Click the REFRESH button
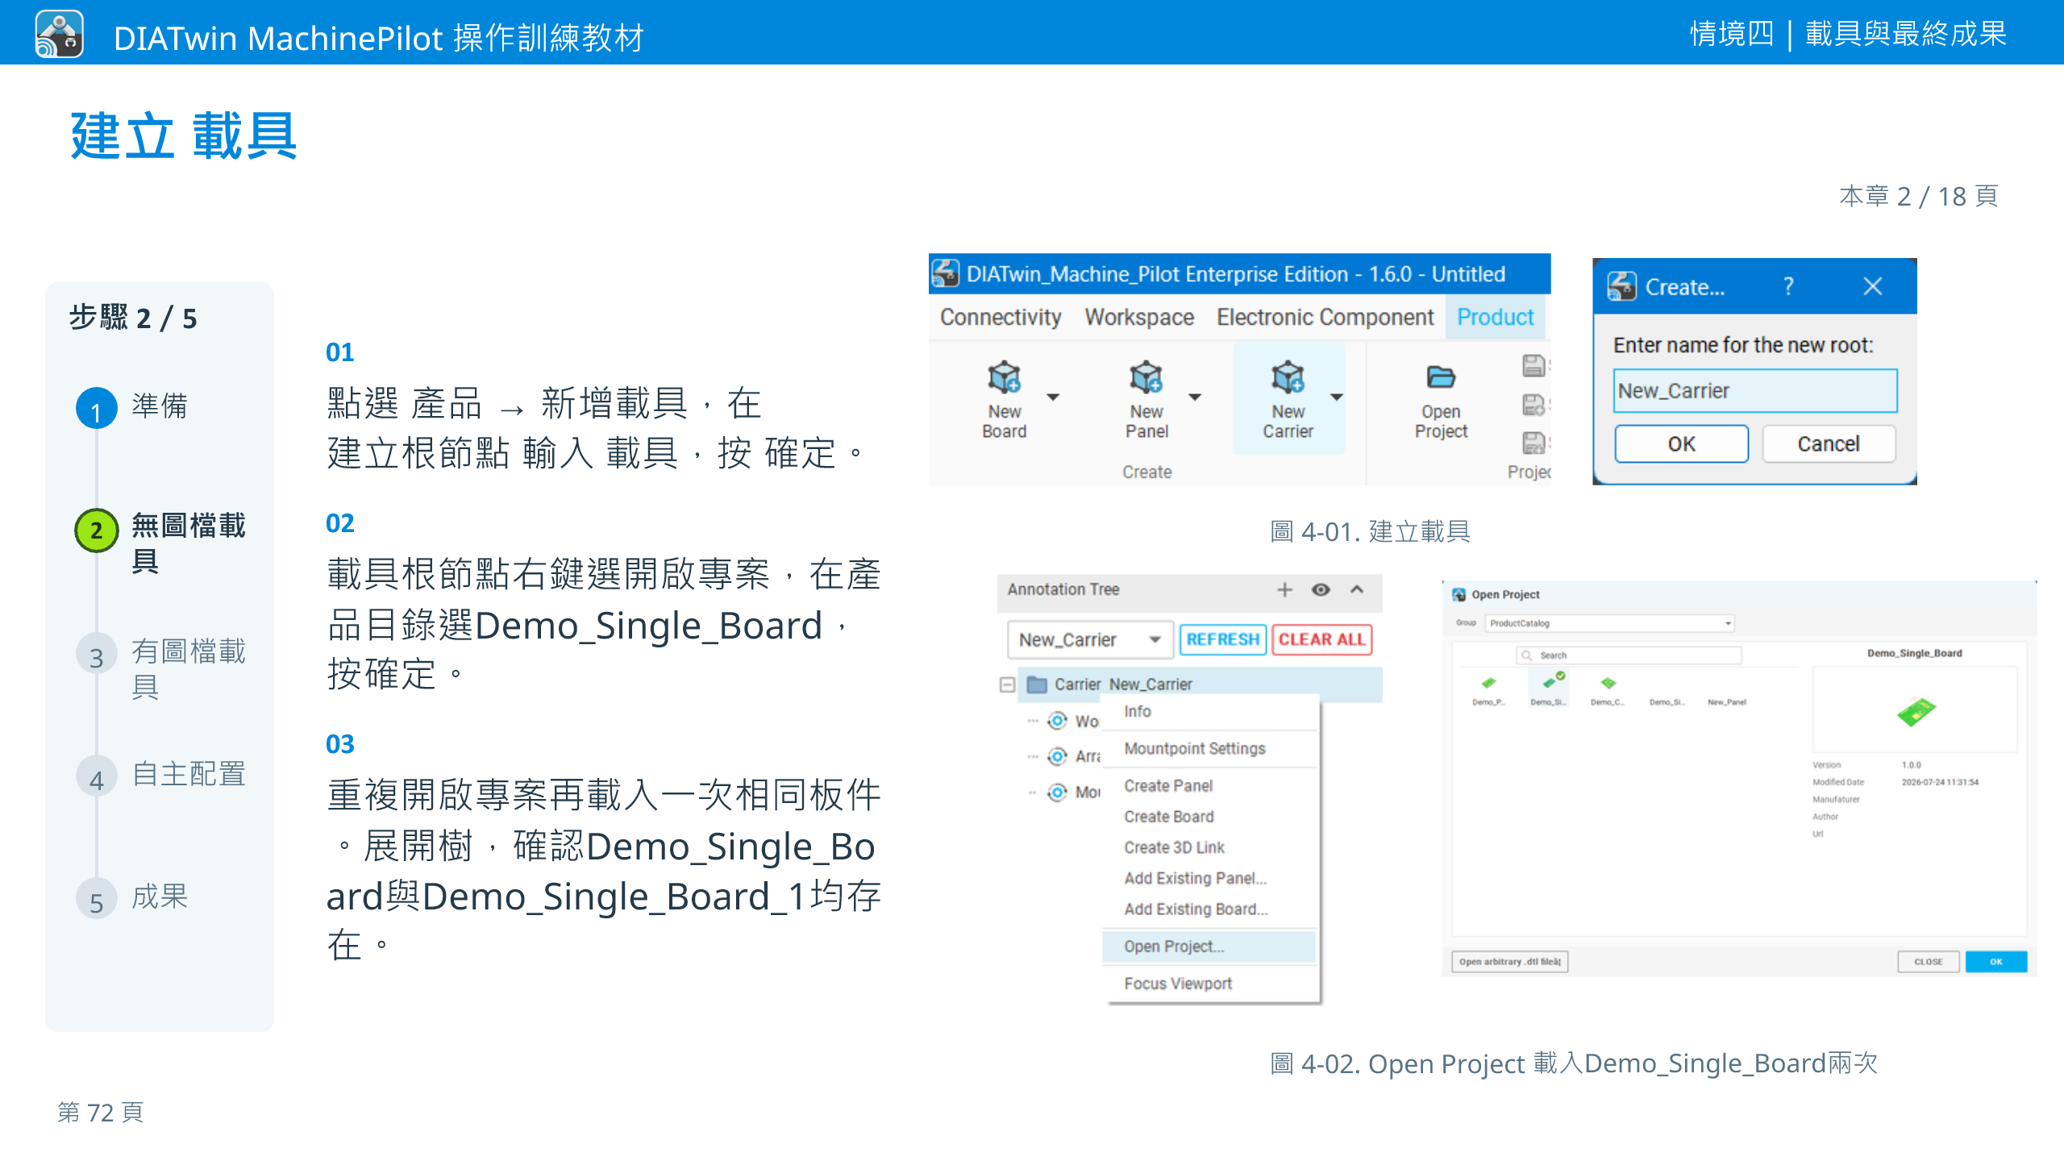The height and width of the screenshot is (1161, 2064). coord(1222,639)
